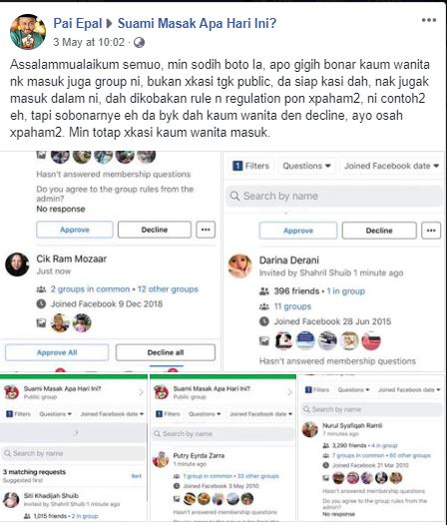The width and height of the screenshot is (447, 525).
Task: Click the Search by name field
Action: coord(334,196)
